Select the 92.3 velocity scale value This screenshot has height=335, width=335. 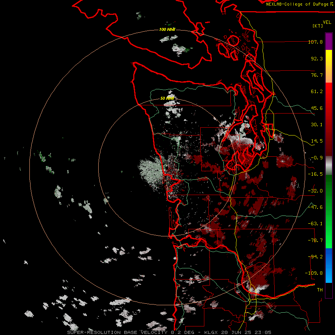(317, 58)
